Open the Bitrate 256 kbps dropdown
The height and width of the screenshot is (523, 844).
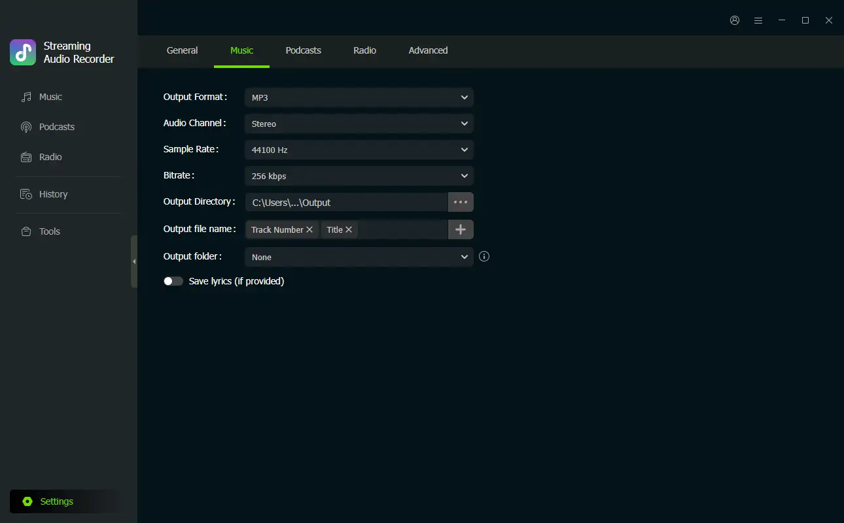pos(359,176)
